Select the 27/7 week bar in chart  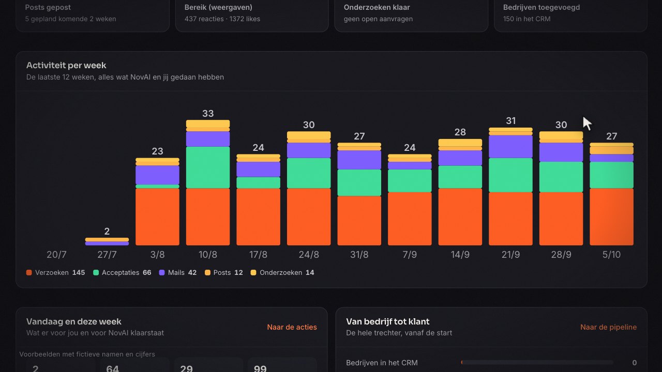107,241
